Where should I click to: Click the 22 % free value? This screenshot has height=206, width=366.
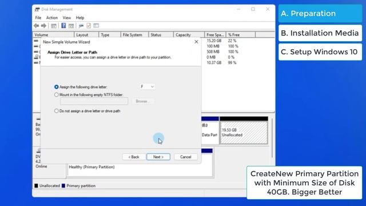(232, 41)
